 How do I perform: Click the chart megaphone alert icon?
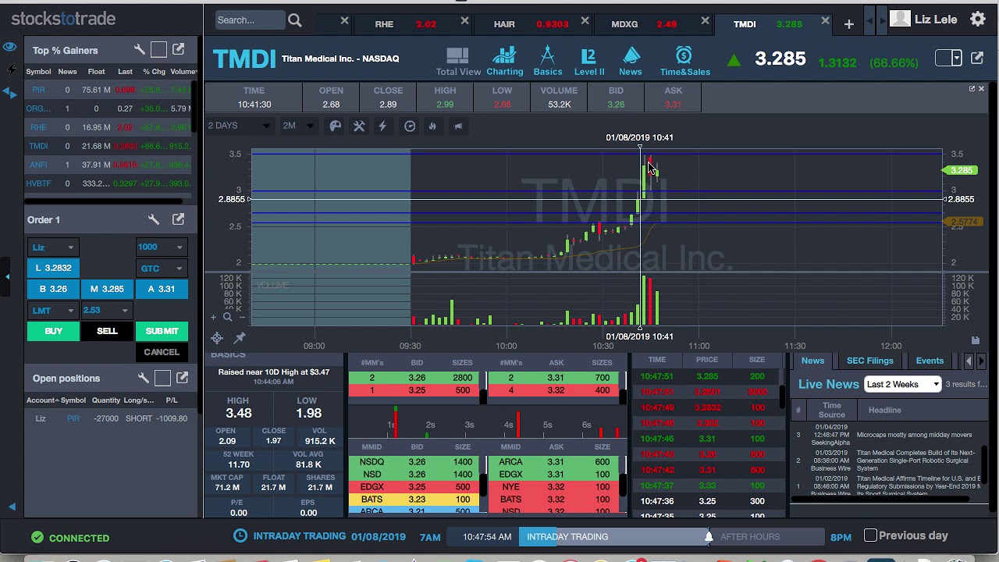coord(458,126)
